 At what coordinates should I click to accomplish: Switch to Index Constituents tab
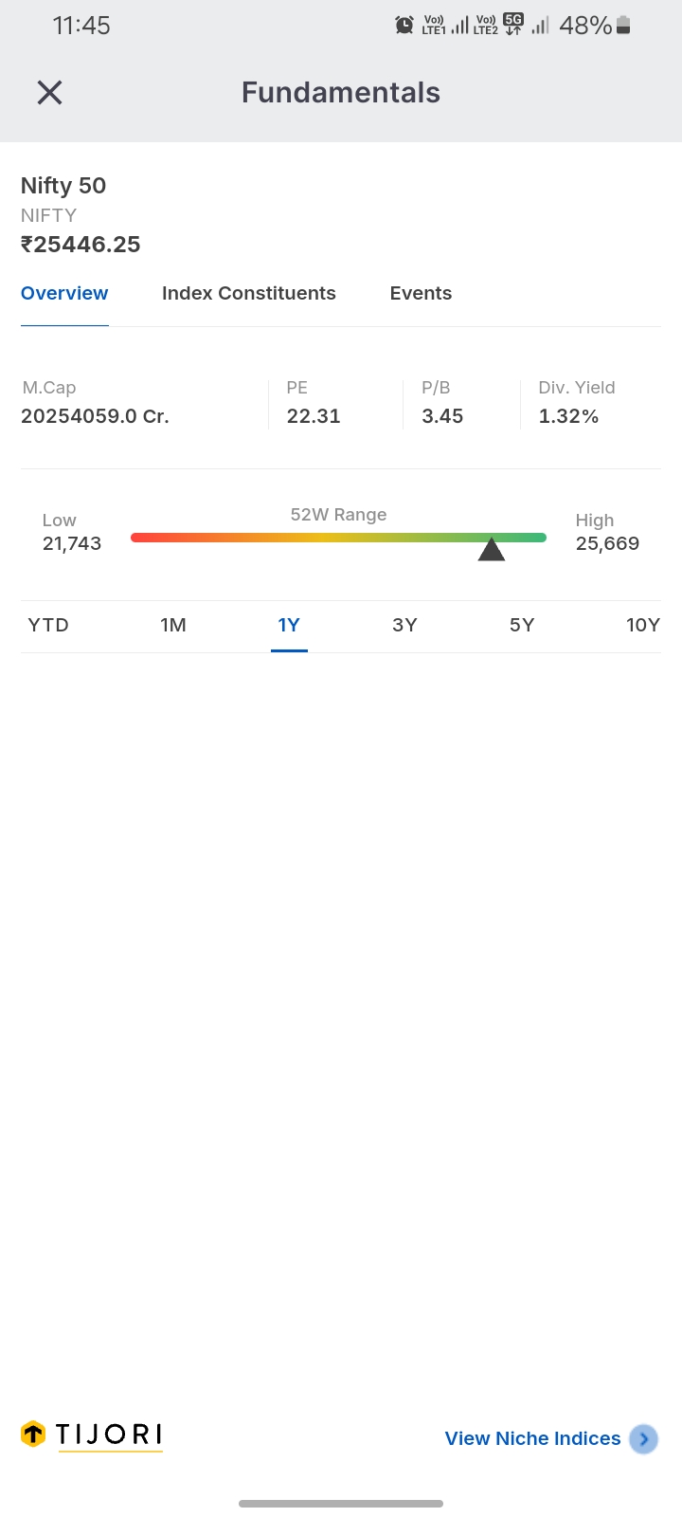(249, 294)
